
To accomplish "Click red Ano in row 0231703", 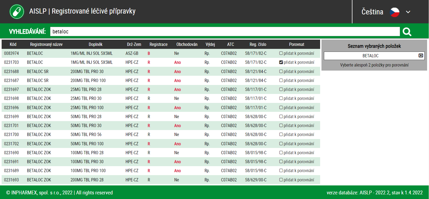I will click(178, 62).
